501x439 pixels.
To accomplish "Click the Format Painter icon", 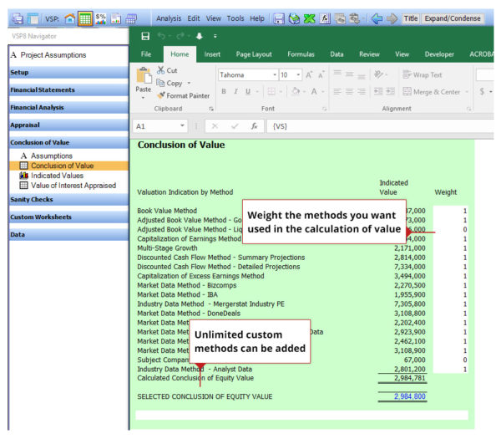I will pos(161,95).
